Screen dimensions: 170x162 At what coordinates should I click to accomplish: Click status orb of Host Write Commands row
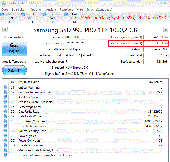[5, 126]
